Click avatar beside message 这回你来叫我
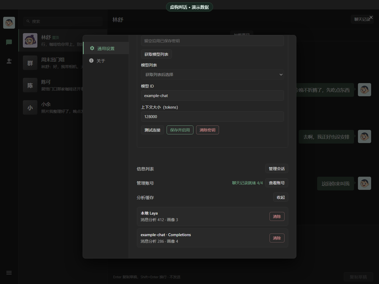Image resolution: width=379 pixels, height=284 pixels. (365, 183)
